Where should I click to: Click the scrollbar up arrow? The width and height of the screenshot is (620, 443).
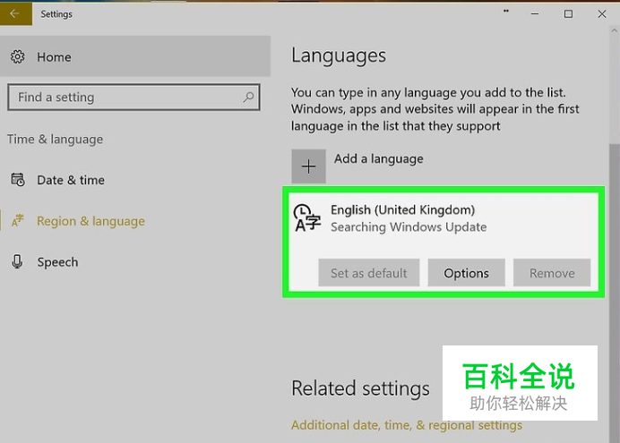614,30
